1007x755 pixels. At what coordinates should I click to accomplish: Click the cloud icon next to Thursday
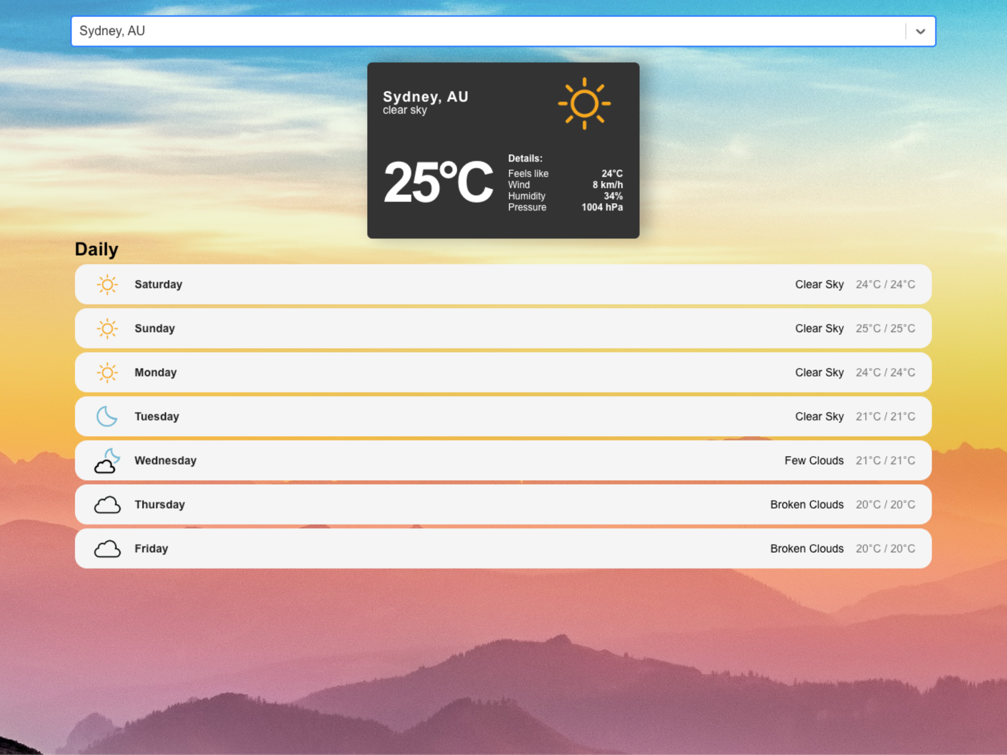pos(108,505)
